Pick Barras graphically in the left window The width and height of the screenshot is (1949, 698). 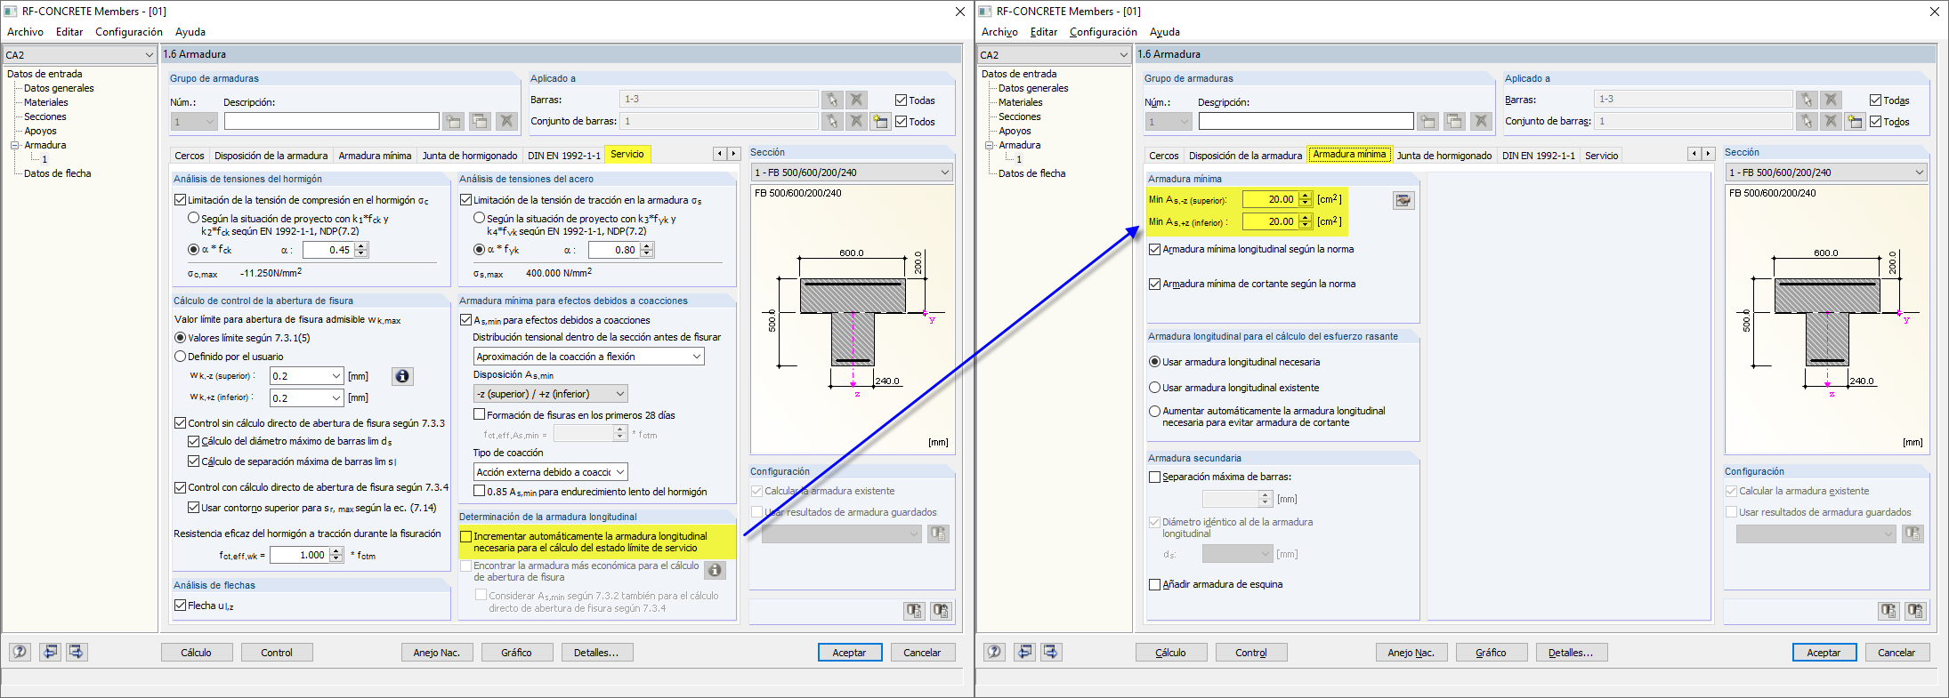tap(832, 100)
